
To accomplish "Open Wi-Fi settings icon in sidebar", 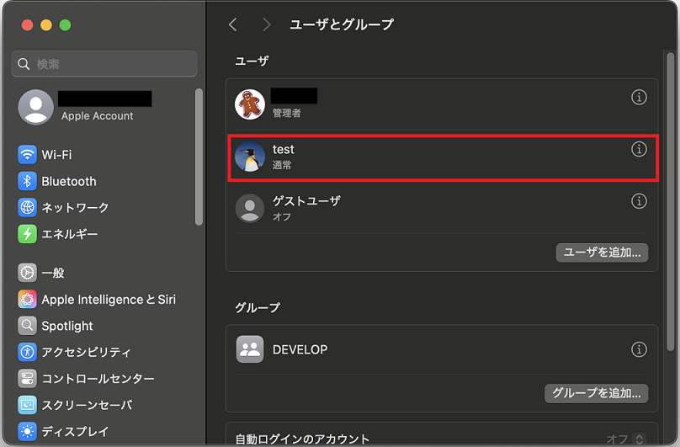I will pos(27,155).
